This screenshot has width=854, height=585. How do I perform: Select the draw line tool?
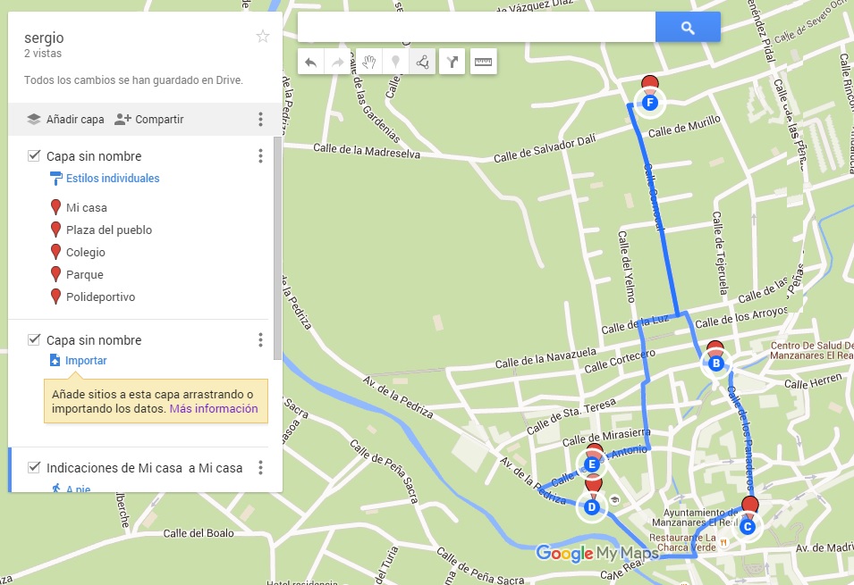[421, 61]
